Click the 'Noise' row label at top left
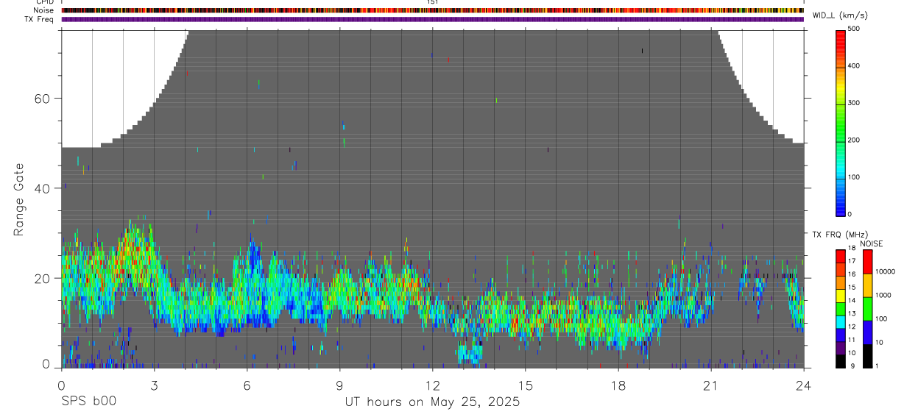This screenshot has height=417, width=904. click(x=43, y=10)
